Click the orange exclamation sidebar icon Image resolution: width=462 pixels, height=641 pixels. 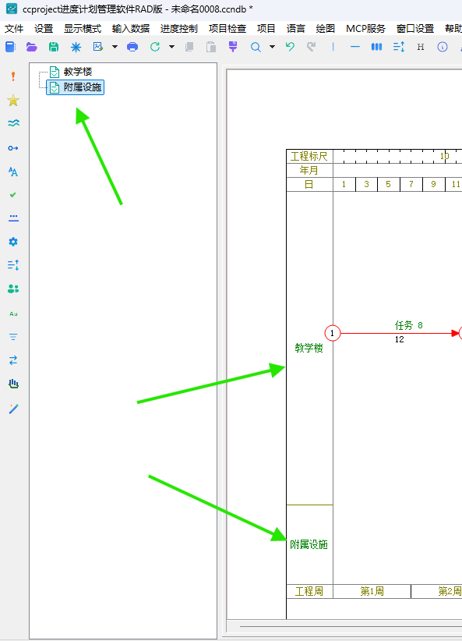13,76
